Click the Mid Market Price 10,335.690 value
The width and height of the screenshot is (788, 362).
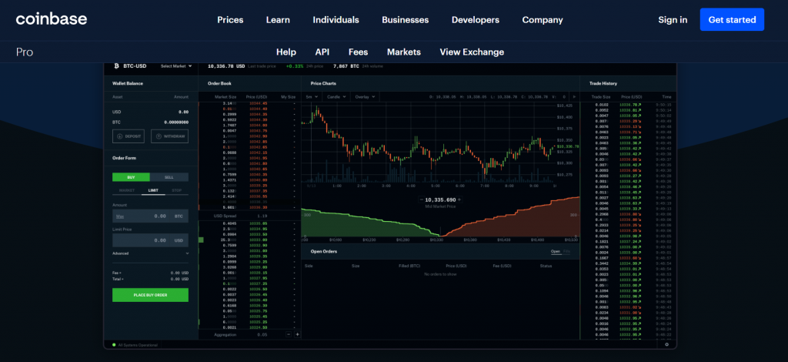(x=440, y=199)
